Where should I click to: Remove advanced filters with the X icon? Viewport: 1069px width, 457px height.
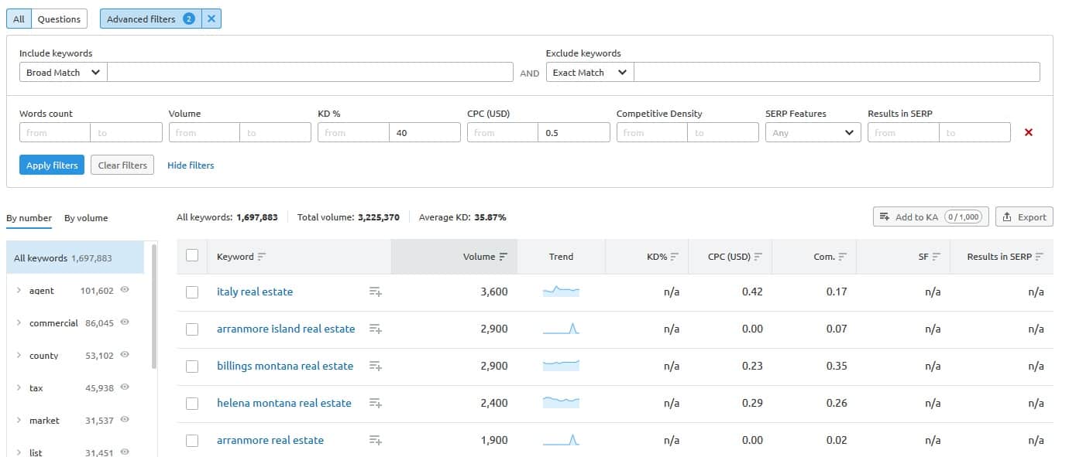[211, 19]
